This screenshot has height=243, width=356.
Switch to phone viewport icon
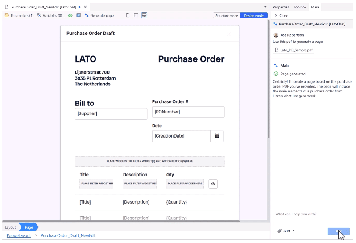coord(128,16)
